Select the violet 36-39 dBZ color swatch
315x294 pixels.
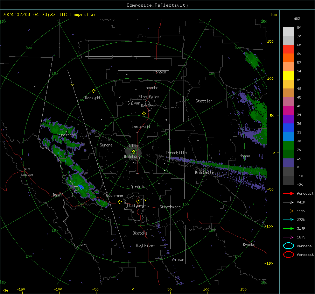point(288,119)
